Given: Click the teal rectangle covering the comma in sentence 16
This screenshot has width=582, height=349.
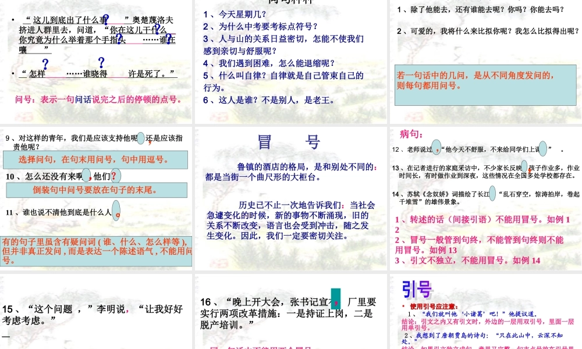Looking at the screenshot, I should tap(336, 298).
